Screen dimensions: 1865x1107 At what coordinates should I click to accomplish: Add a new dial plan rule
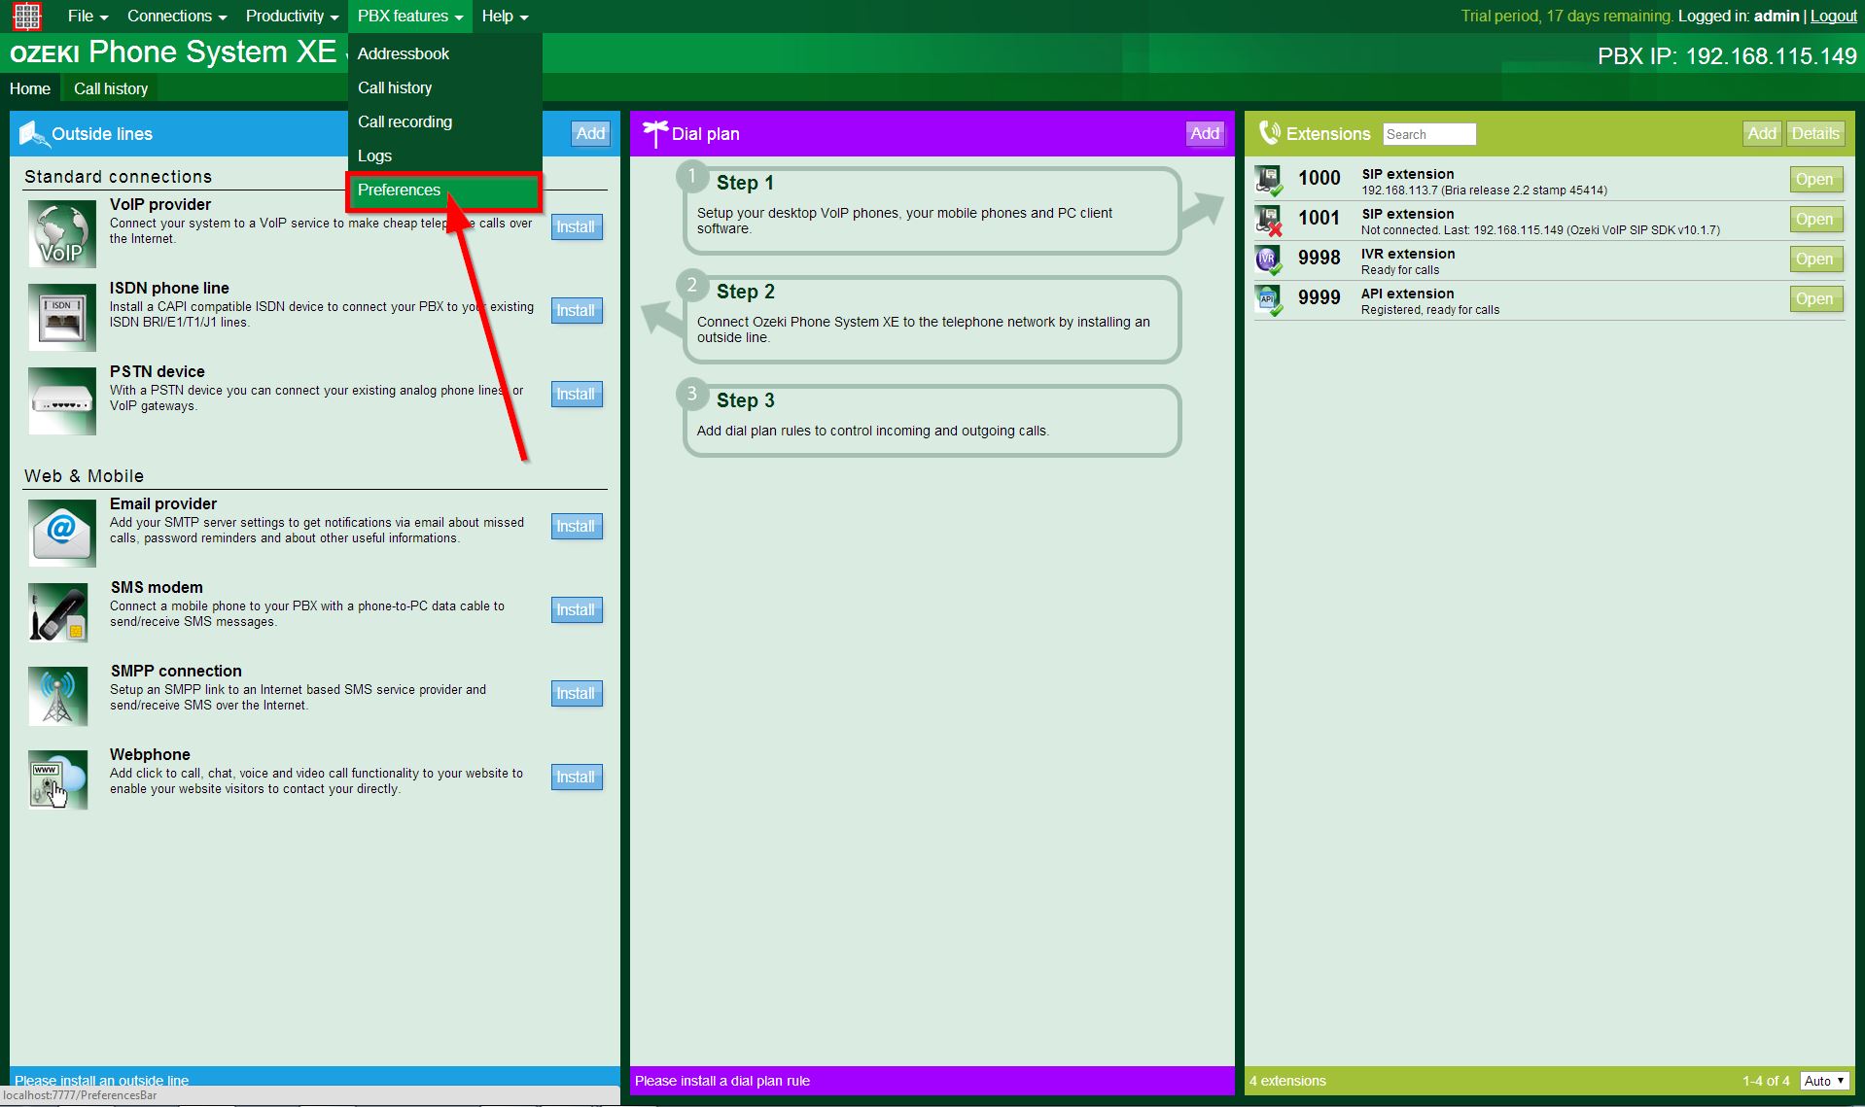pos(1205,133)
